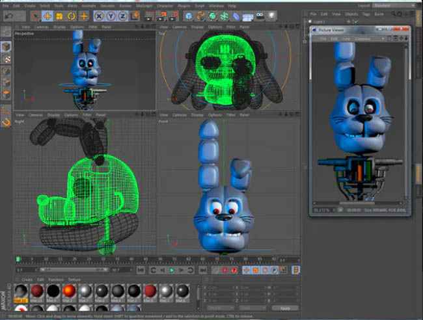This screenshot has width=423, height=320.
Task: Toggle the coordinate system cube icon
Action: [135, 16]
